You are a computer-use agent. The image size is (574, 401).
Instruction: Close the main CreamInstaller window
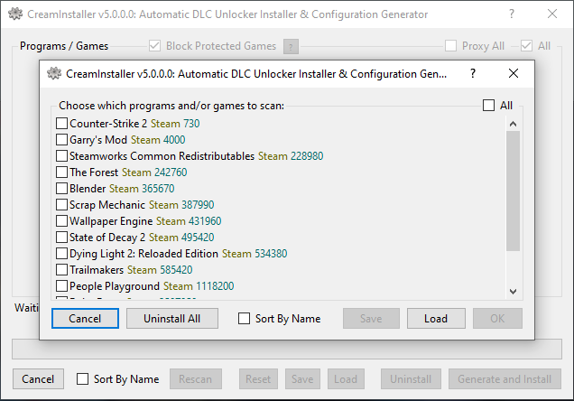[x=552, y=14]
